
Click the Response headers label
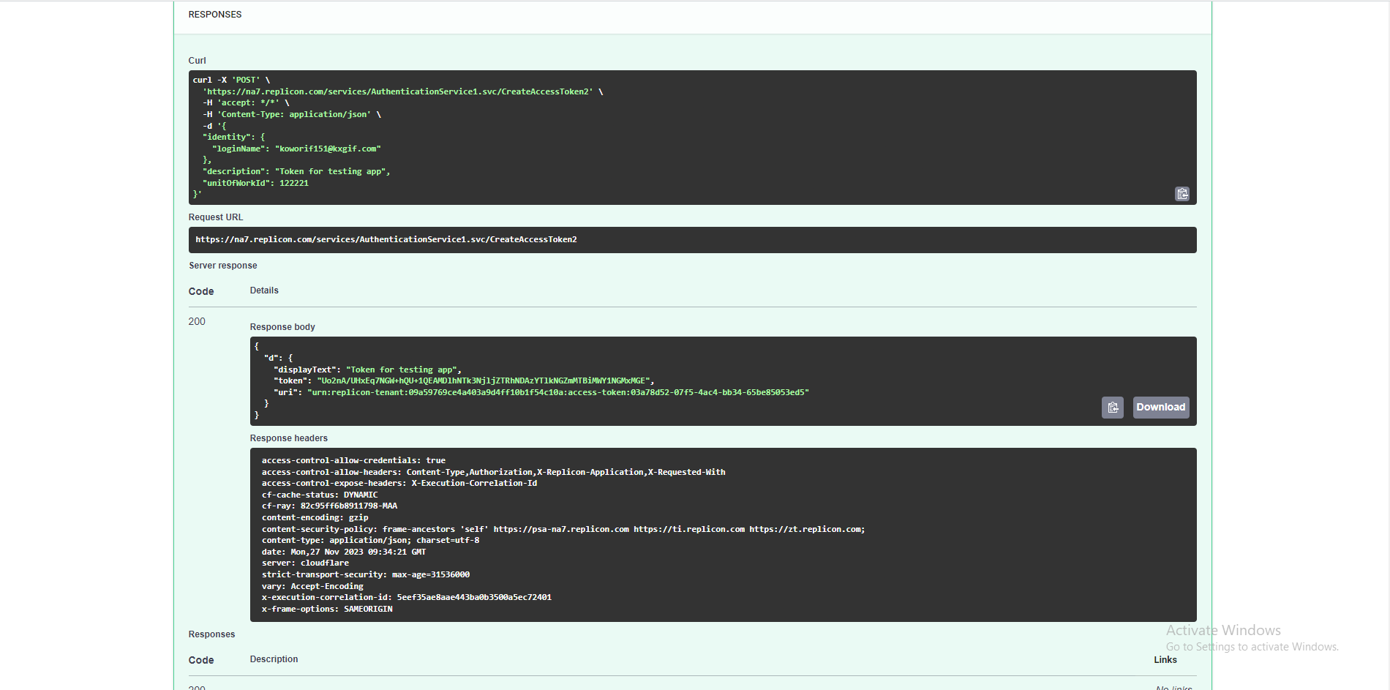288,438
